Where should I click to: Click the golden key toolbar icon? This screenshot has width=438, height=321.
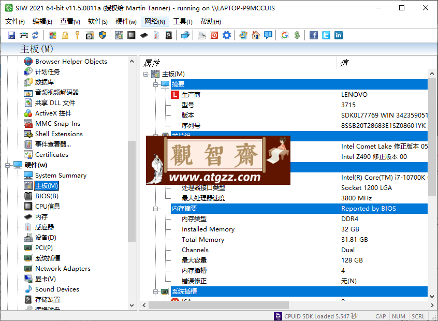(x=77, y=35)
